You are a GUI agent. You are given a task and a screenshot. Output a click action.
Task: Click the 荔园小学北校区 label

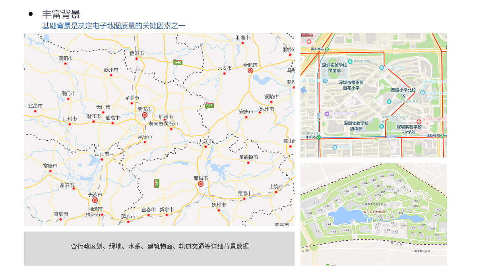pos(403,93)
